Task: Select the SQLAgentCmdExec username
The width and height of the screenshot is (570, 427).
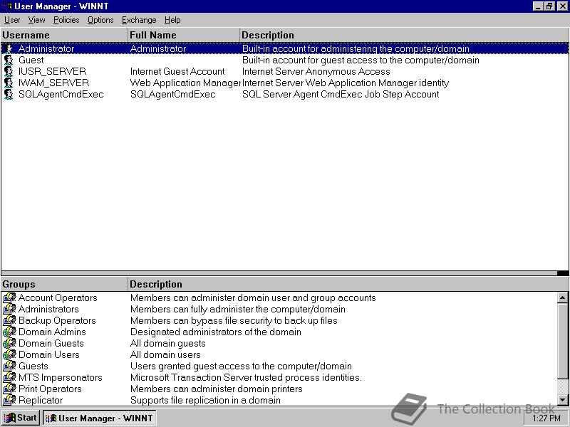Action: tap(61, 95)
